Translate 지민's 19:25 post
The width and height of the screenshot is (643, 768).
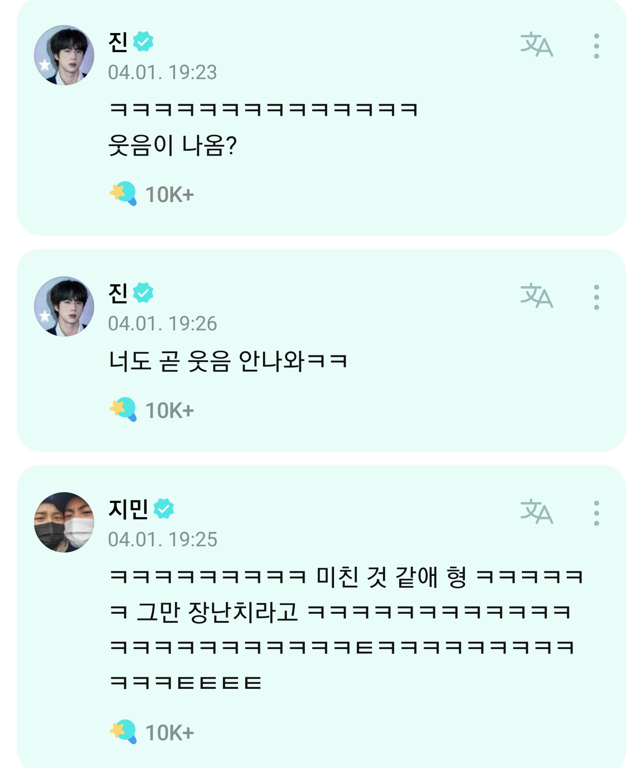click(x=536, y=512)
